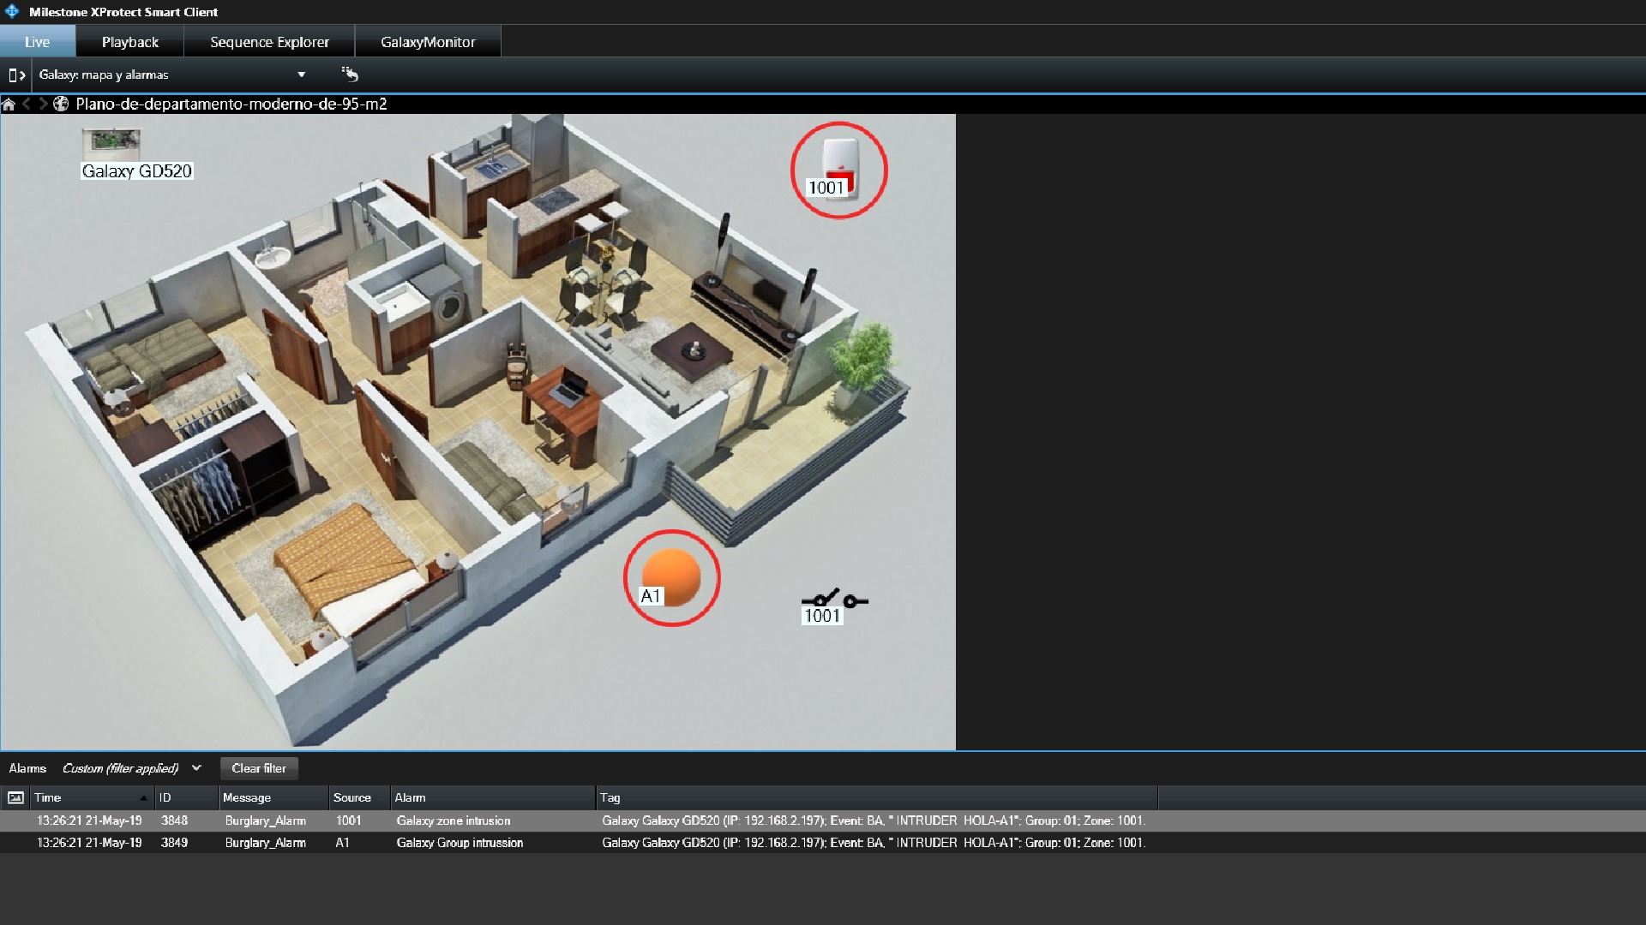Sort alarms by Alarm column
The image size is (1646, 925).
coord(492,797)
